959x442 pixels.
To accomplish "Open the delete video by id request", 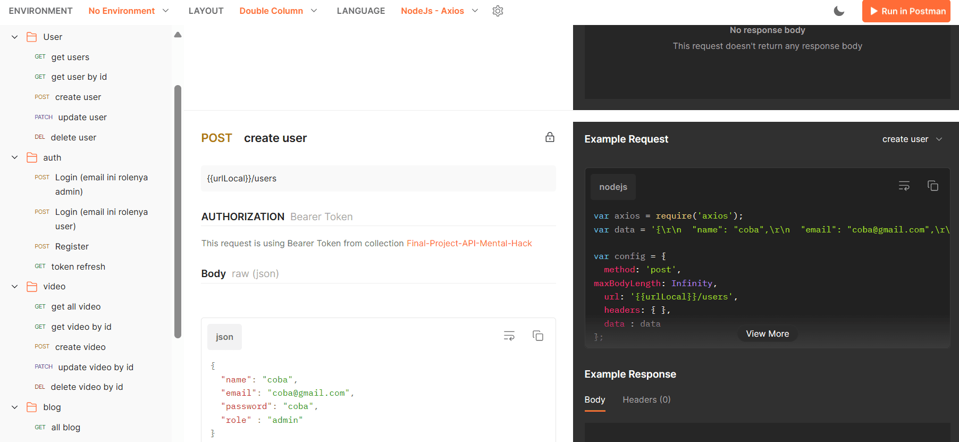I will 87,387.
